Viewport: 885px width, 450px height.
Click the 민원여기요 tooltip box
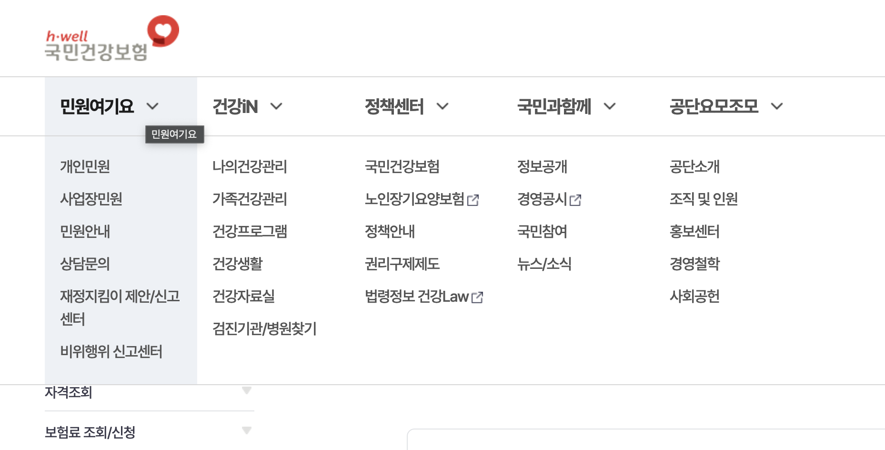tap(174, 134)
